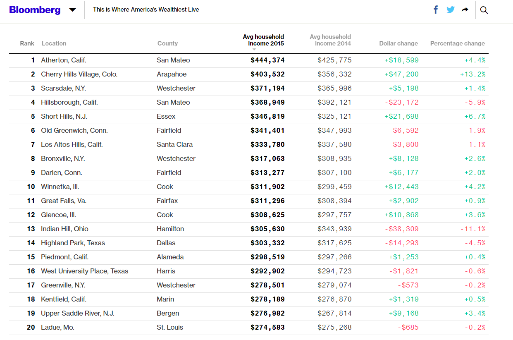The width and height of the screenshot is (513, 340).
Task: Open the Facebook share icon
Action: 436,9
